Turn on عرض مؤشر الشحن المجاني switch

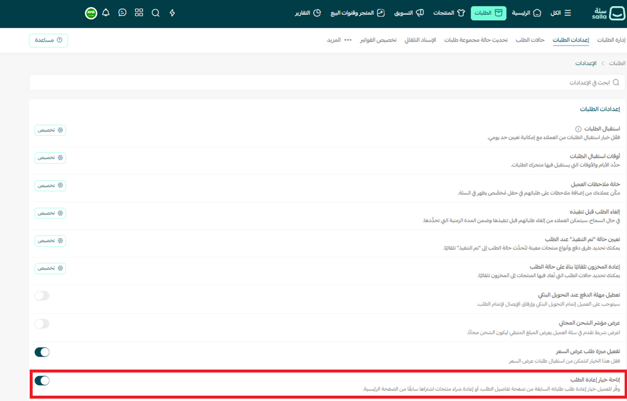click(42, 324)
